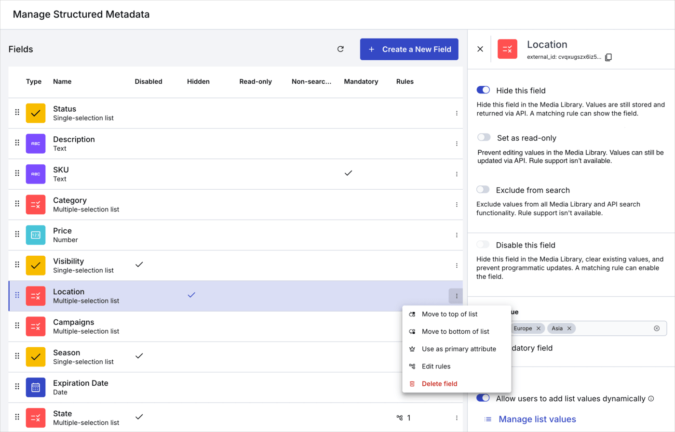Select Move to bottom of list
Screen dimensions: 675x432
tap(457, 331)
